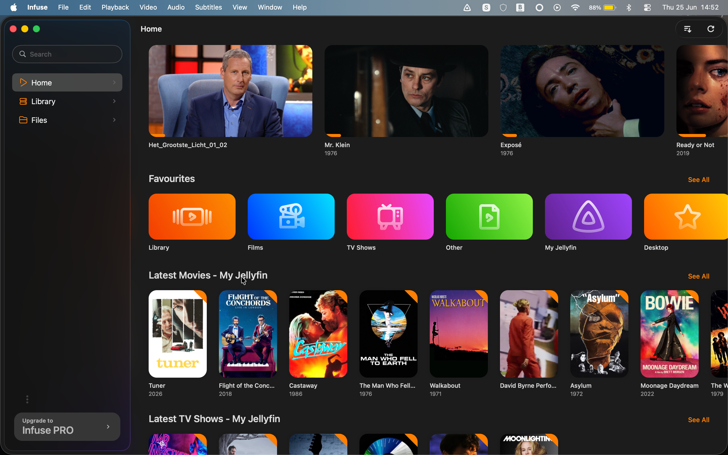Open the Mr. Klein thumbnail

pyautogui.click(x=406, y=91)
